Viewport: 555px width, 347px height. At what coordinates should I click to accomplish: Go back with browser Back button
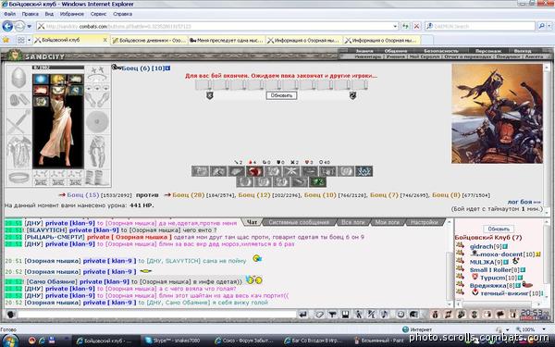point(7,26)
